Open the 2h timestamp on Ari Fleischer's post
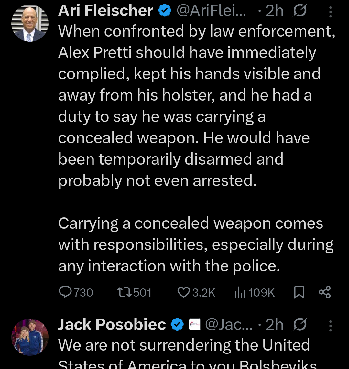 point(274,10)
